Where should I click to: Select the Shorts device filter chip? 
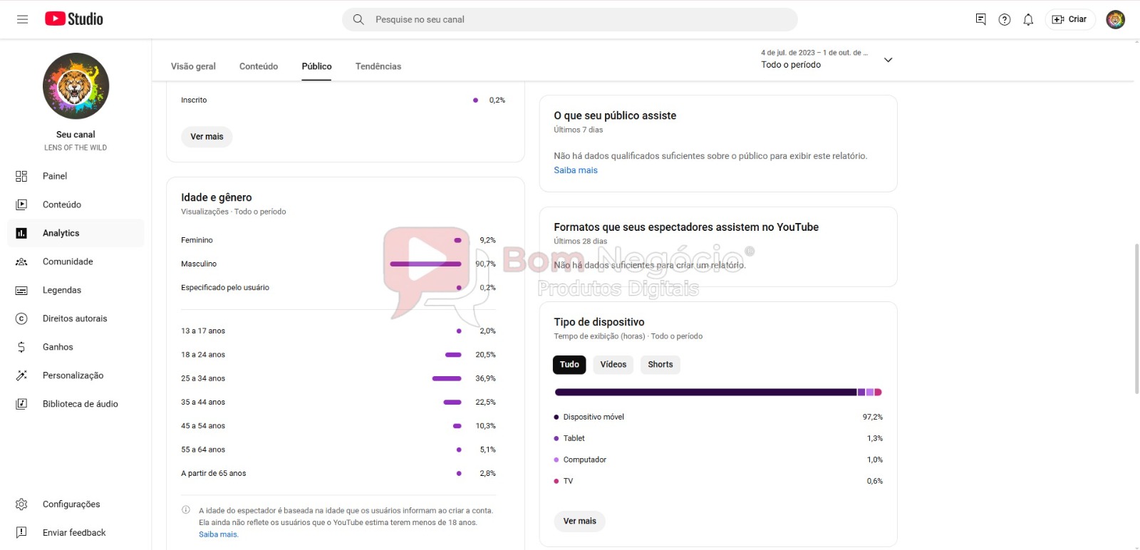(x=660, y=365)
